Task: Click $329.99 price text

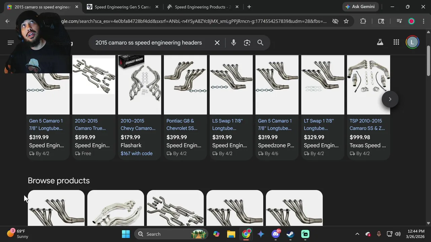Action: pyautogui.click(x=314, y=137)
